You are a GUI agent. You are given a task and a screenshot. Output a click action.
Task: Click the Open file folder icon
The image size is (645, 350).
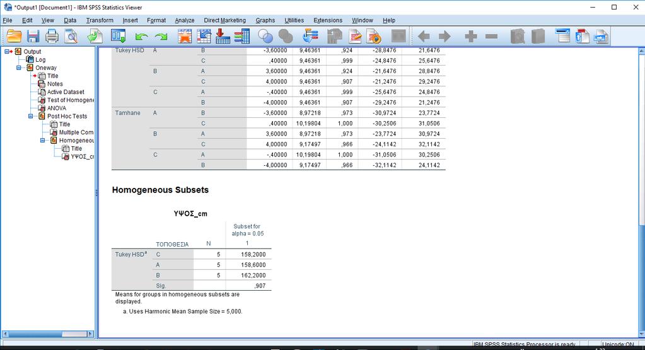(x=14, y=36)
